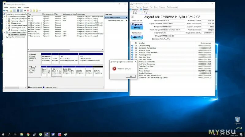
Task: Click the previous disk arrow in CrystalDiskInfo
Action: 132,17
